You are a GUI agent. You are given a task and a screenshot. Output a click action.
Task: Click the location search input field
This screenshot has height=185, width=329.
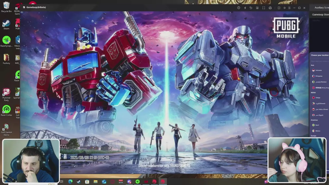pyautogui.click(x=320, y=61)
